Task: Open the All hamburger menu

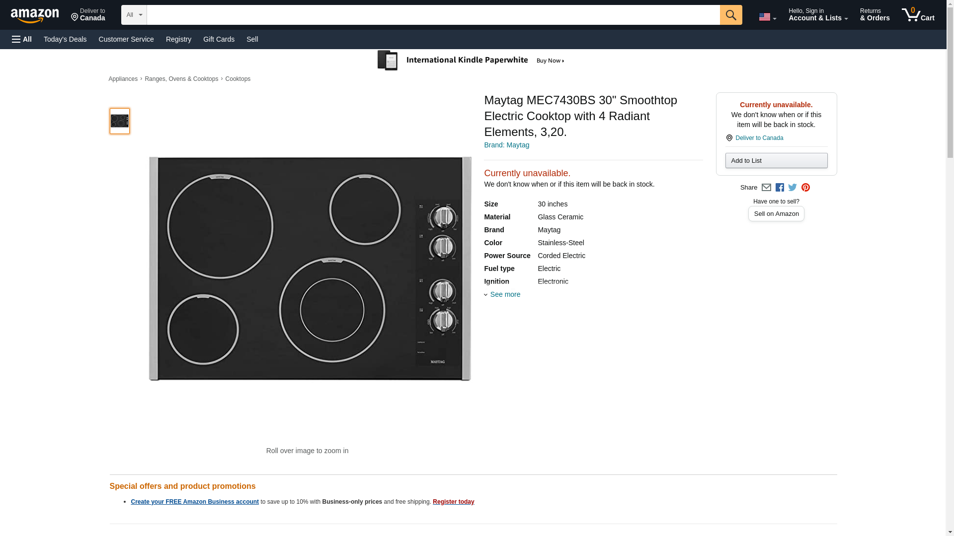Action: pyautogui.click(x=22, y=39)
